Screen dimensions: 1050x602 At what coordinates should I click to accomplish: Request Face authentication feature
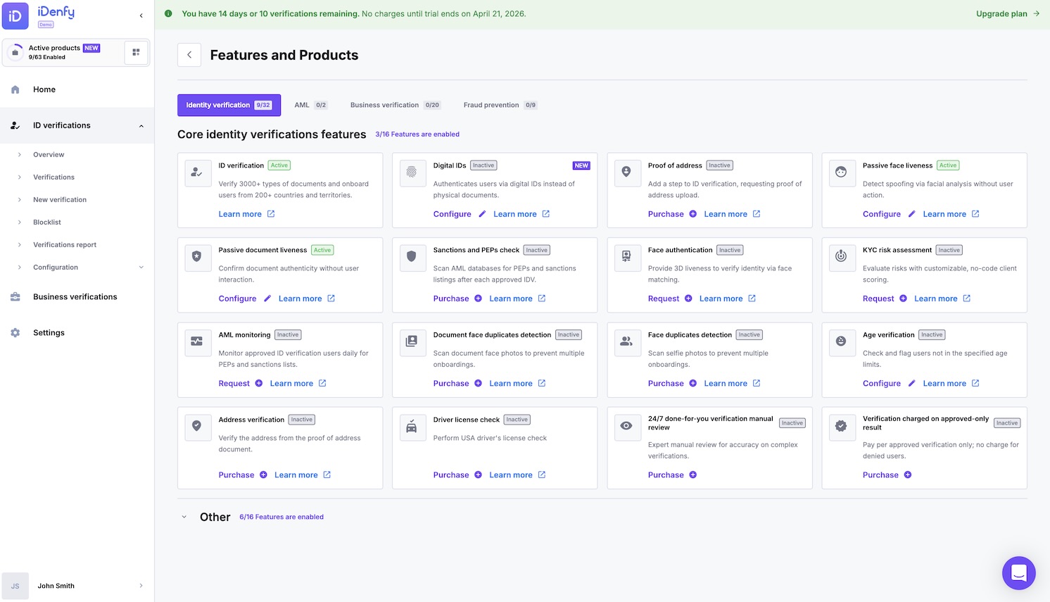pyautogui.click(x=670, y=299)
